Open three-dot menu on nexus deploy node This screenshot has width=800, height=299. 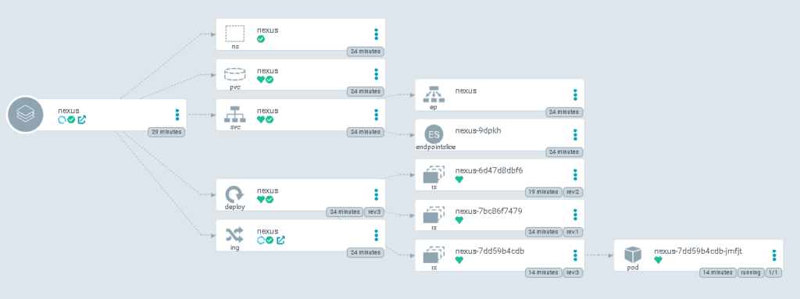click(x=376, y=194)
